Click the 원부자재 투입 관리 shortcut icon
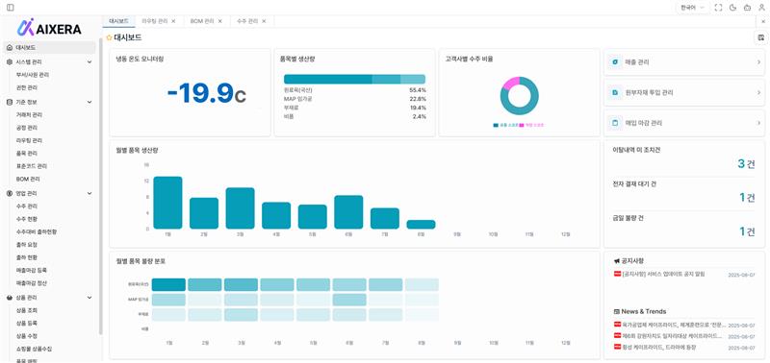This screenshot has width=770, height=363. 614,92
